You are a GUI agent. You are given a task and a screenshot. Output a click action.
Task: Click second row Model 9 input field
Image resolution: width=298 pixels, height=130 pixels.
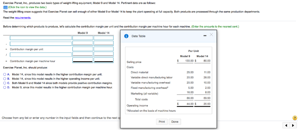tap(83, 44)
